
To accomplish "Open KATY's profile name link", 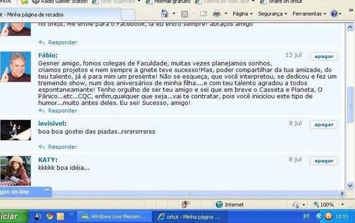I will point(47,159).
